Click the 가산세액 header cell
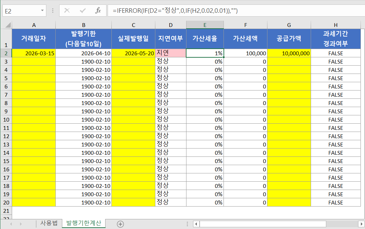The height and width of the screenshot is (229, 365). [x=245, y=39]
